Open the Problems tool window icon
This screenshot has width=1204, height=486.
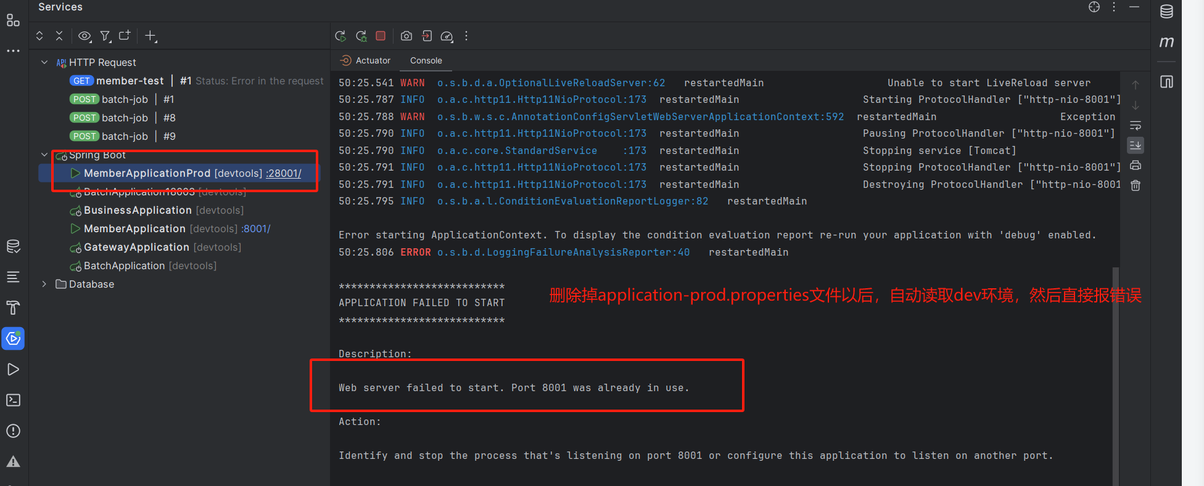point(13,431)
